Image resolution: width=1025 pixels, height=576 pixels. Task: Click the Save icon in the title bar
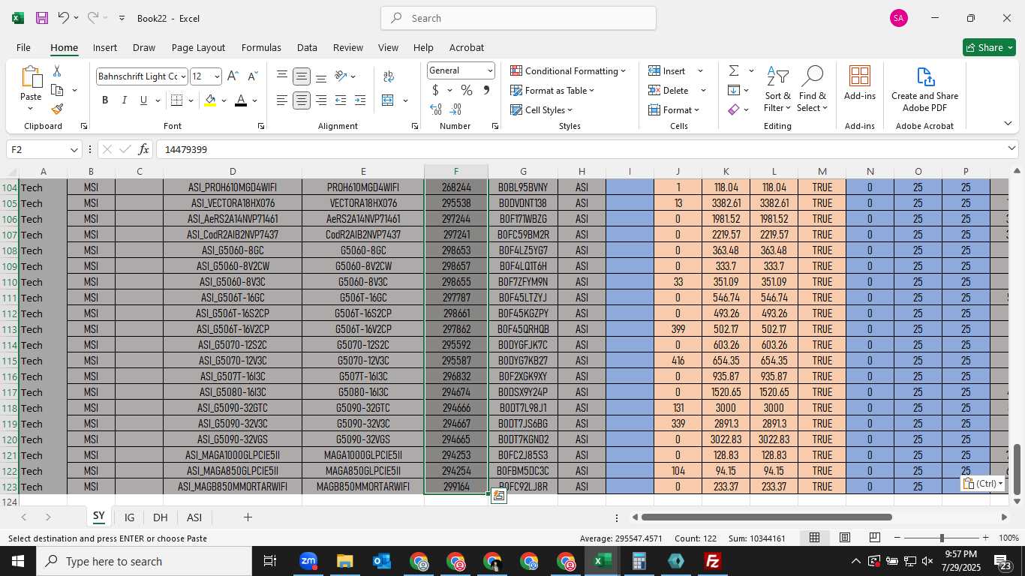coord(42,18)
